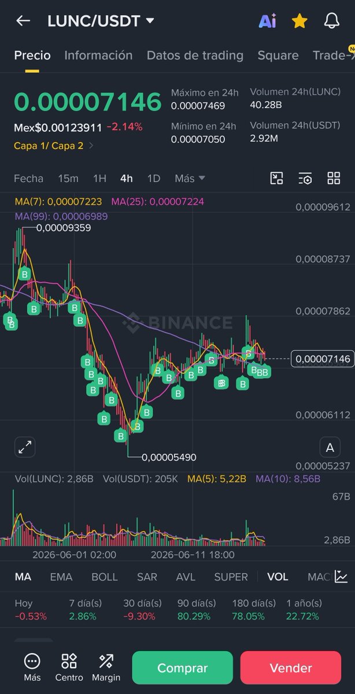Click the current price label 0,00007146
This screenshot has width=355, height=694.
pos(323,359)
